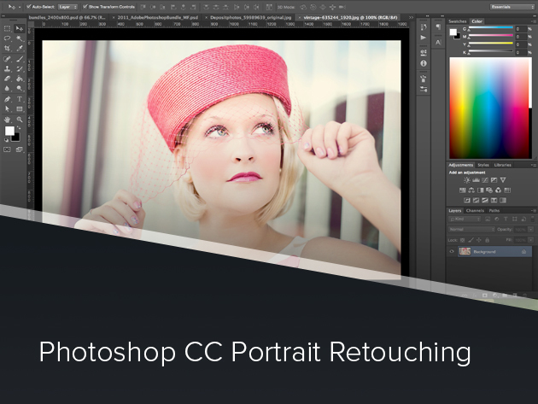
Task: Pick a color from the spectrum field
Action: [x=490, y=108]
